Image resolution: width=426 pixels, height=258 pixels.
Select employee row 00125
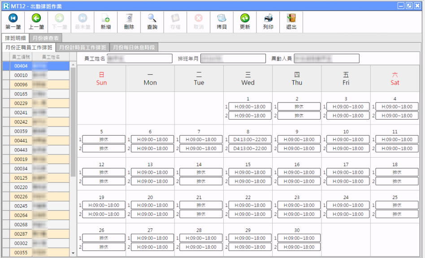(36, 178)
